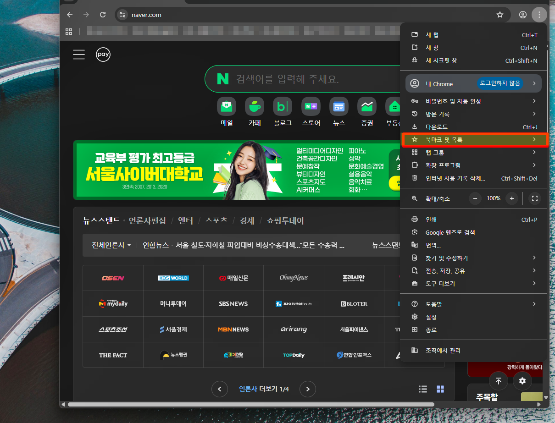Open the 증권 shortcut icon
The height and width of the screenshot is (423, 555).
(x=367, y=106)
